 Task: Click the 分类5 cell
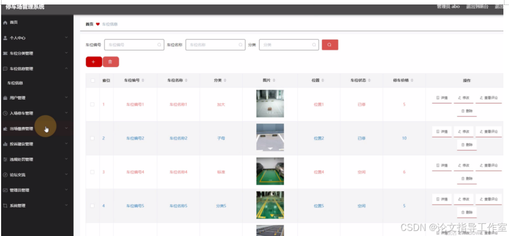pos(221,206)
